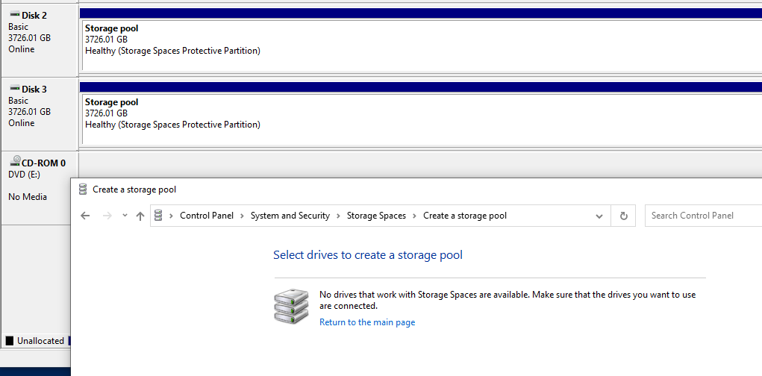Select Disk 3 Storage pool partition
The height and width of the screenshot is (376, 762).
(x=422, y=119)
